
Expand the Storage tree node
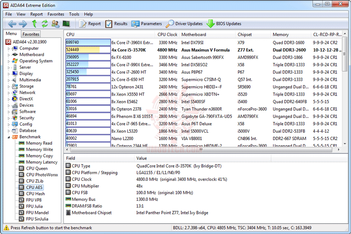[x=9, y=86]
